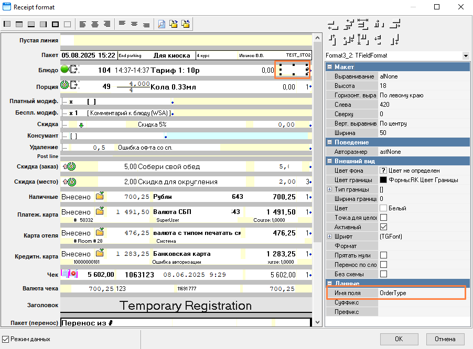Center-align text horizontally in the toolbar
This screenshot has width=473, height=349.
pyautogui.click(x=95, y=24)
